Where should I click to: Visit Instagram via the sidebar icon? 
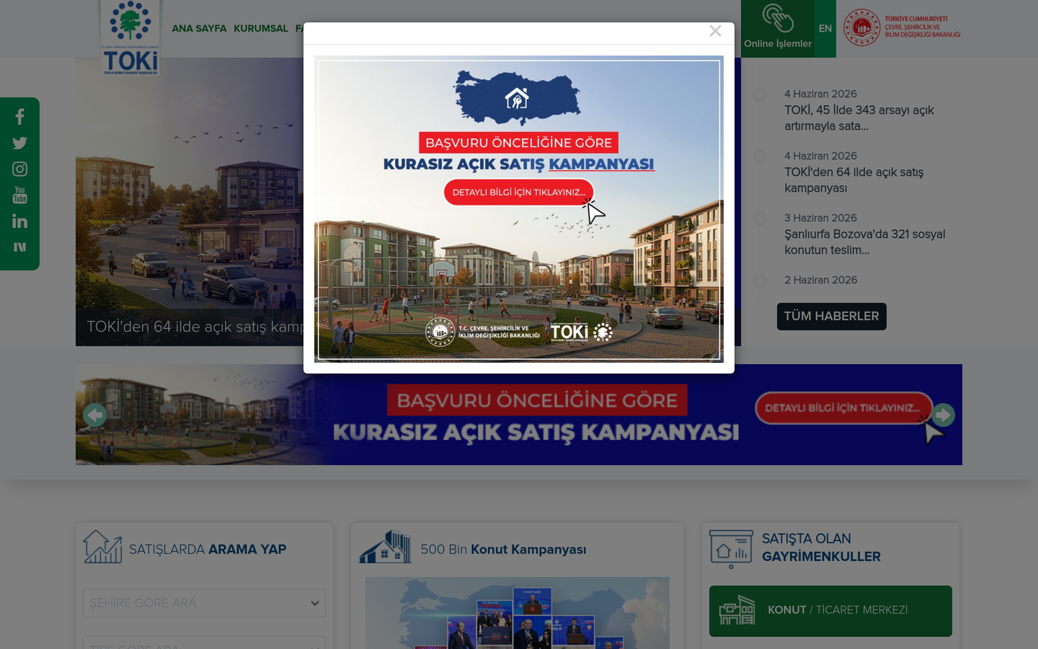(19, 169)
